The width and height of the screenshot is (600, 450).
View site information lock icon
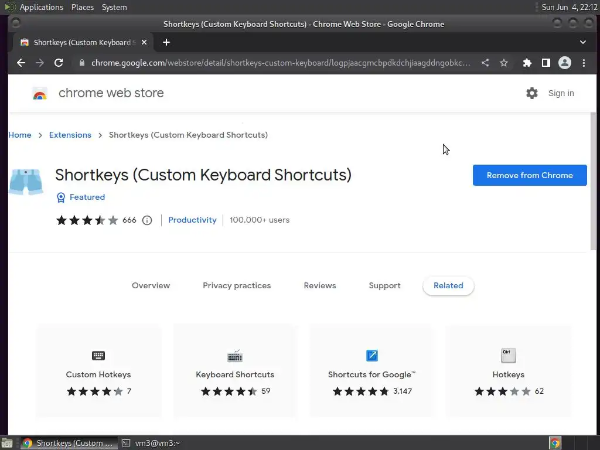pyautogui.click(x=81, y=63)
